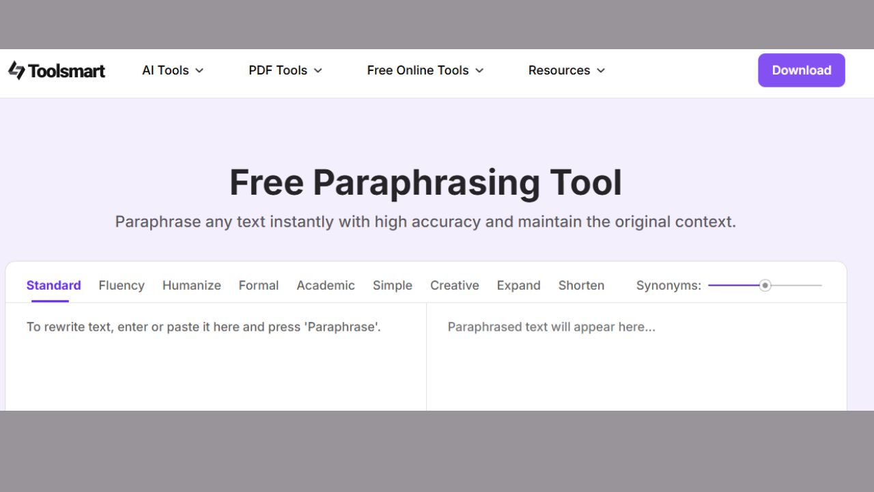Click the text input area to enter text
874x492 pixels.
212,355
